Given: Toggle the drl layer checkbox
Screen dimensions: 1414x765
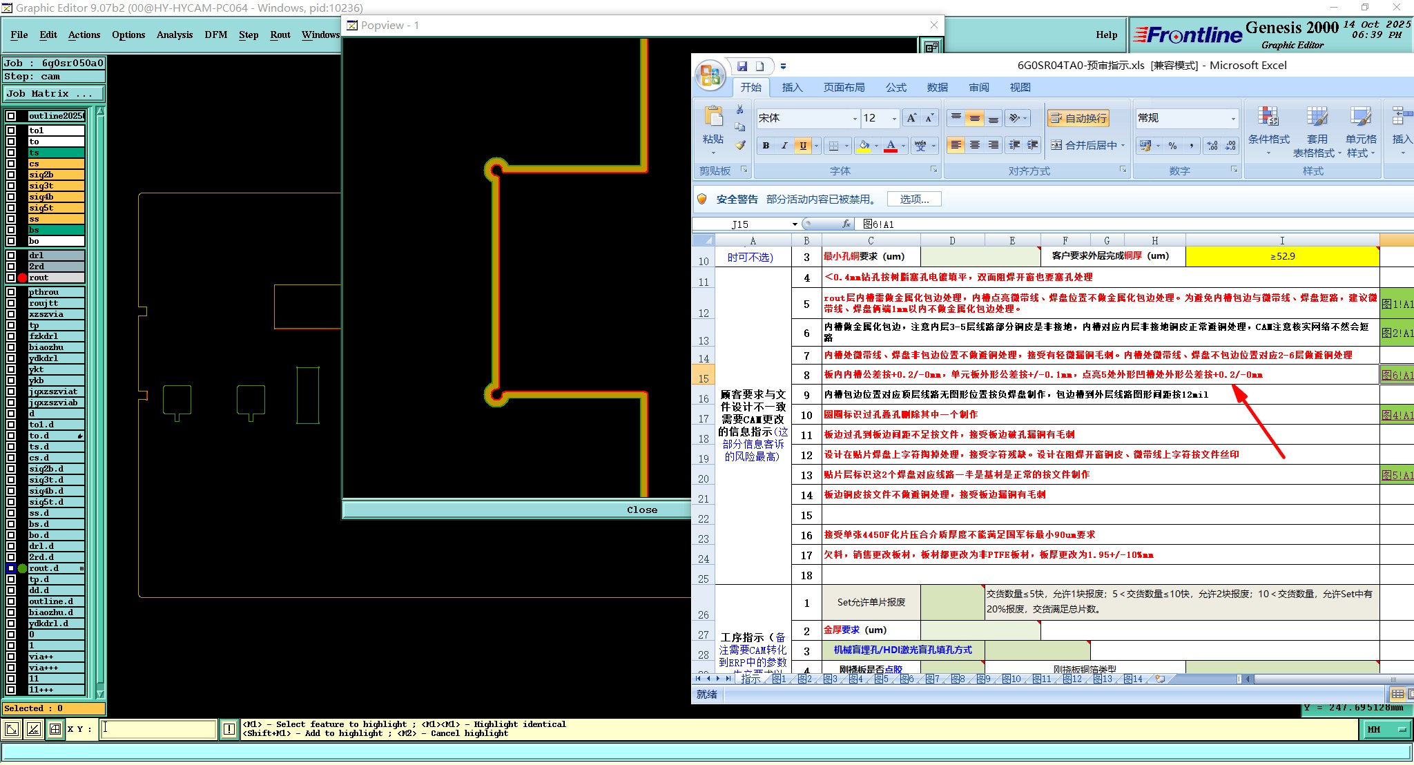Looking at the screenshot, I should coord(11,255).
